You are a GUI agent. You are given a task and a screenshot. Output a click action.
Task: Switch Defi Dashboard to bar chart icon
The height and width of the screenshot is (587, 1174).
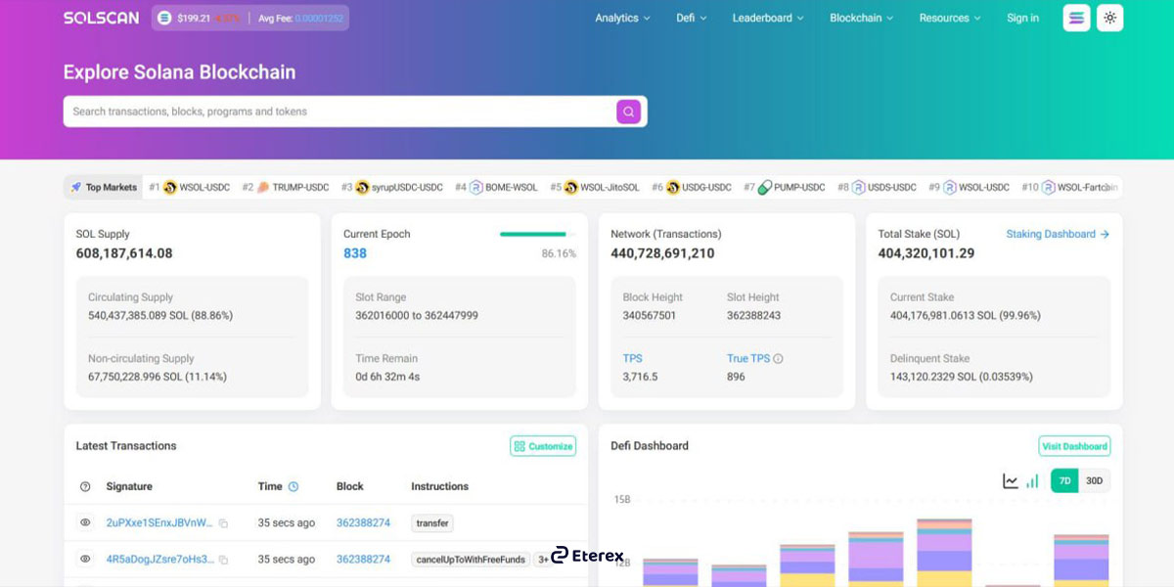[1032, 480]
